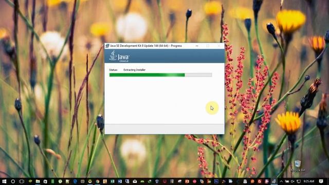This screenshot has width=329, height=185.
Task: Click the Java logo in the installer banner
Action: [x=119, y=56]
